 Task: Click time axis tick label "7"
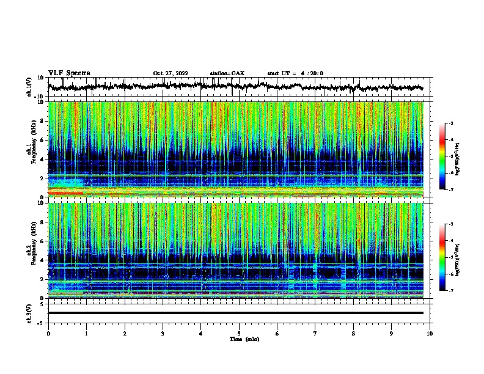click(x=315, y=334)
